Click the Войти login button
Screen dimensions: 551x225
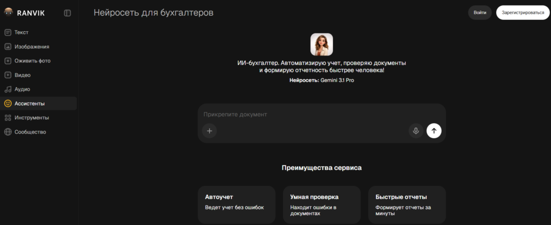pos(479,13)
